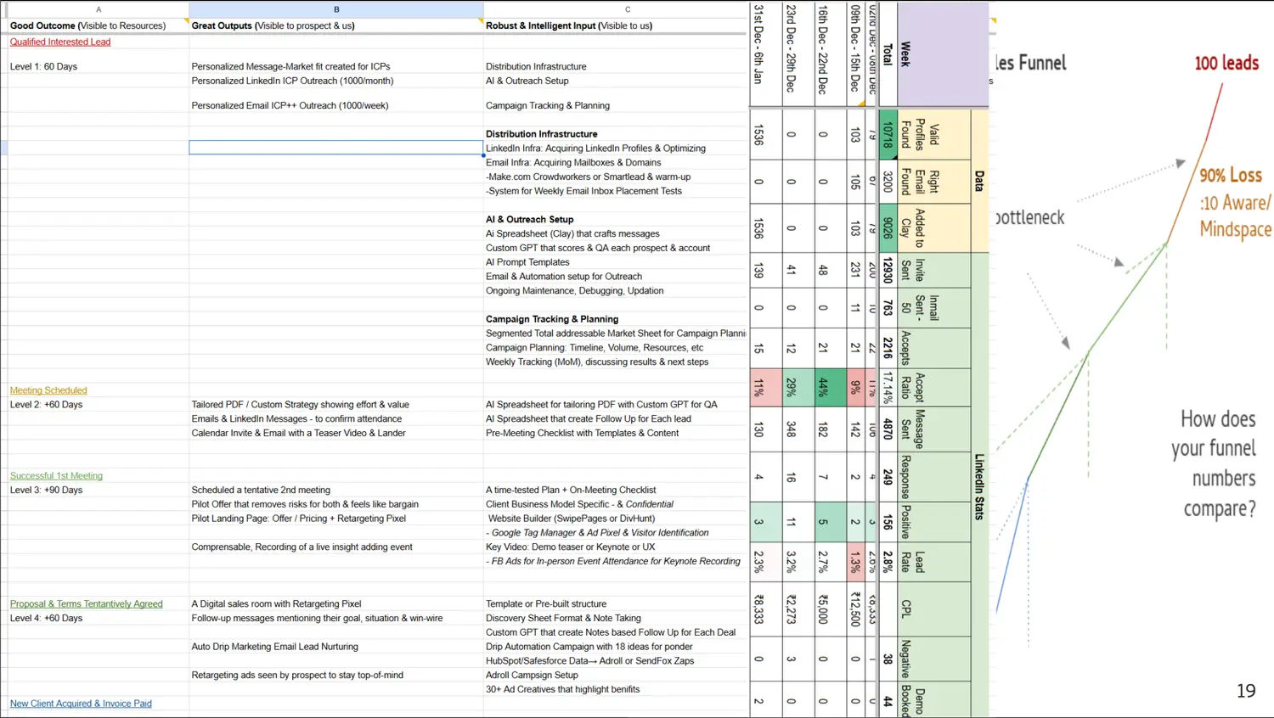
Task: Open the Meeting Scheduled link
Action: click(48, 390)
